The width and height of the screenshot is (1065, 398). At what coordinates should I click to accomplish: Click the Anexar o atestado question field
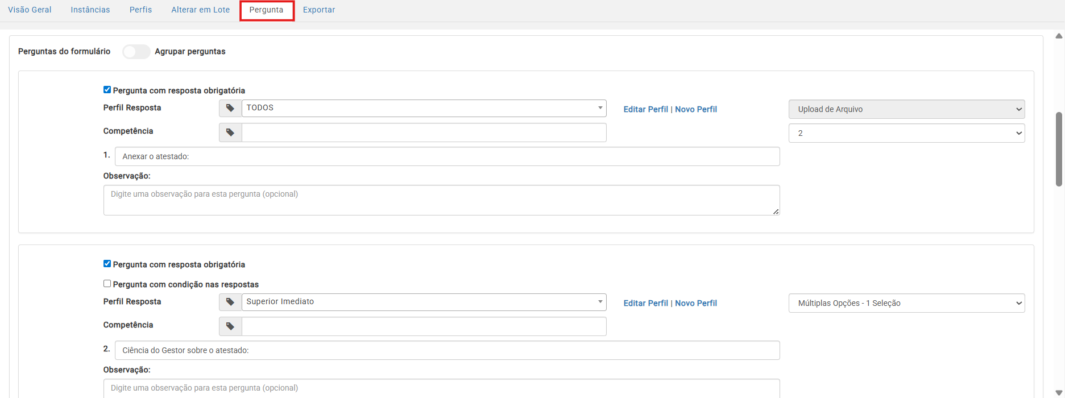(x=447, y=156)
